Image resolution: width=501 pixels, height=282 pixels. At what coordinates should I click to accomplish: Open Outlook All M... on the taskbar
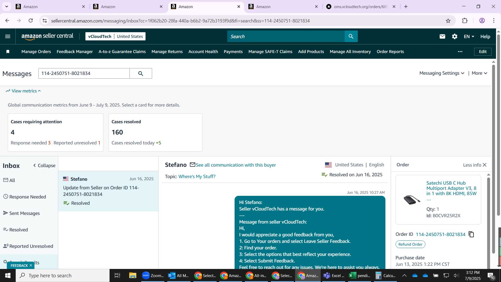[179, 275]
